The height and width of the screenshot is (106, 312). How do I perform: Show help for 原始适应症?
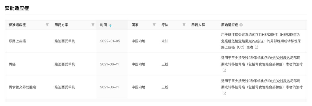[241, 25]
